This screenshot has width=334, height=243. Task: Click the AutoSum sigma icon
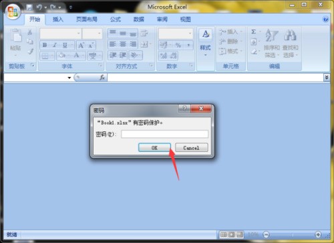coord(253,31)
